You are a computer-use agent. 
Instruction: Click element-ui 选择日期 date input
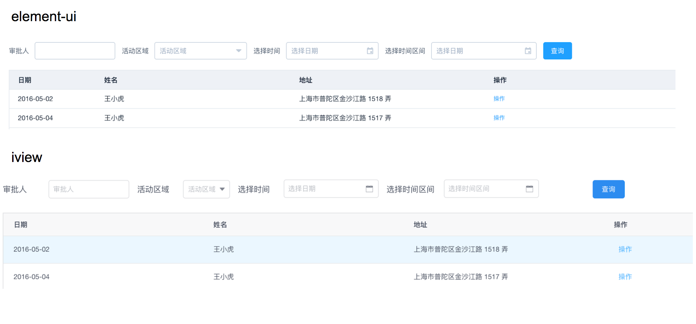click(332, 51)
